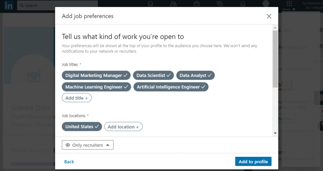Click the profile avatar in navbar
323x171 pixels.
(x=266, y=3)
